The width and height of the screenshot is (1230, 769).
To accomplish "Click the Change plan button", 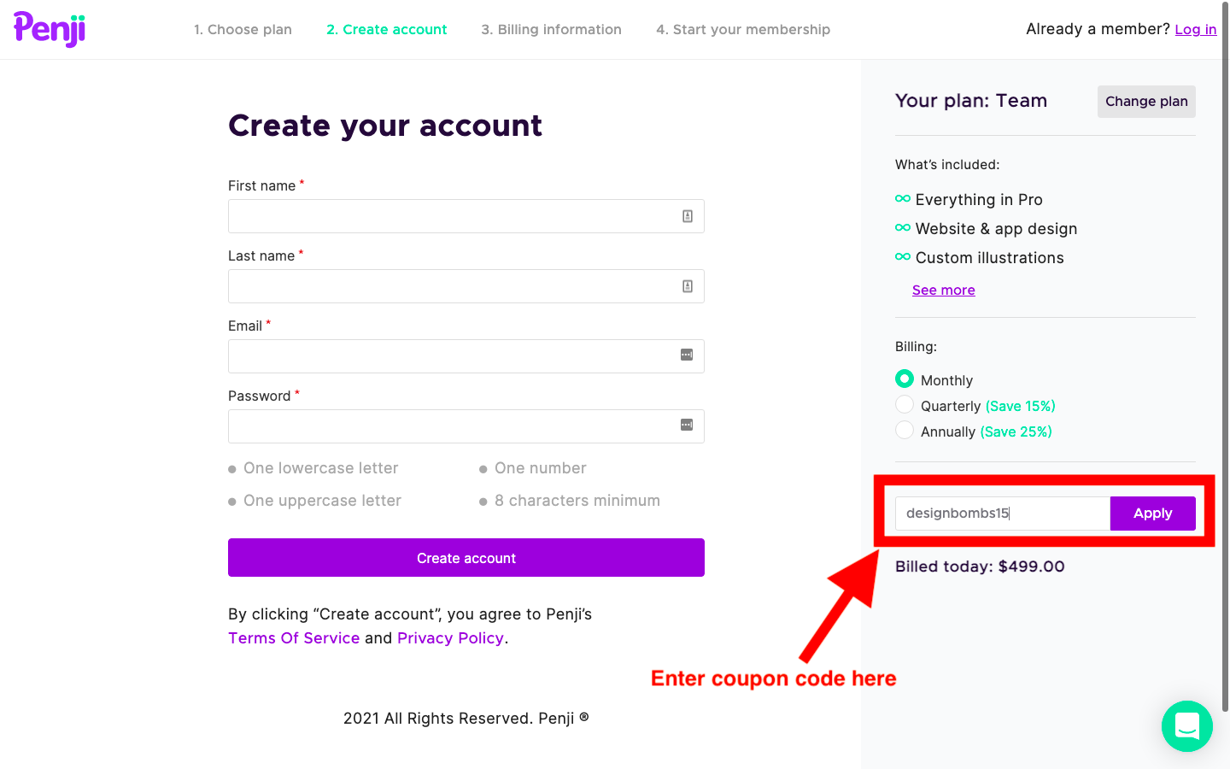I will coord(1146,102).
